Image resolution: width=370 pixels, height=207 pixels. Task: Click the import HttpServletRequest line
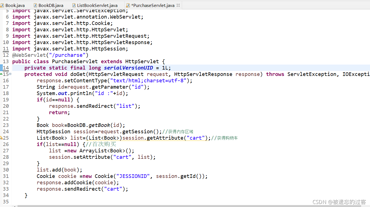81,36
